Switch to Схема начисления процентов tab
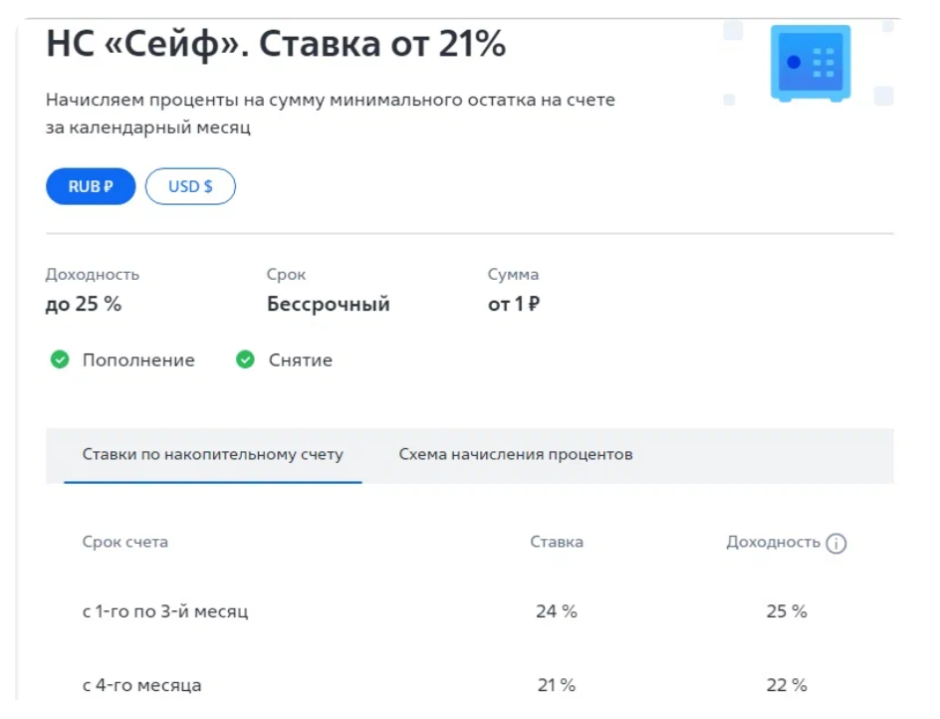 516,455
